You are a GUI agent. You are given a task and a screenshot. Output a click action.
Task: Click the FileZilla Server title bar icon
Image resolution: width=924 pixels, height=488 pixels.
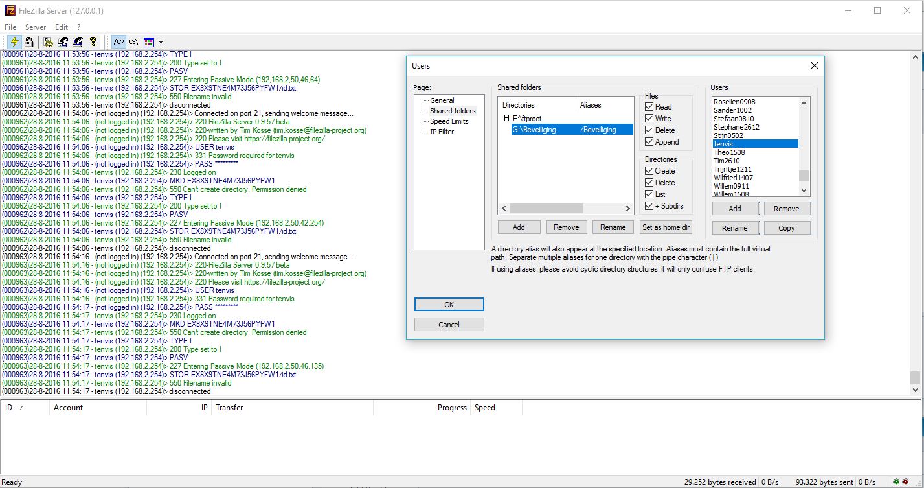(x=10, y=11)
